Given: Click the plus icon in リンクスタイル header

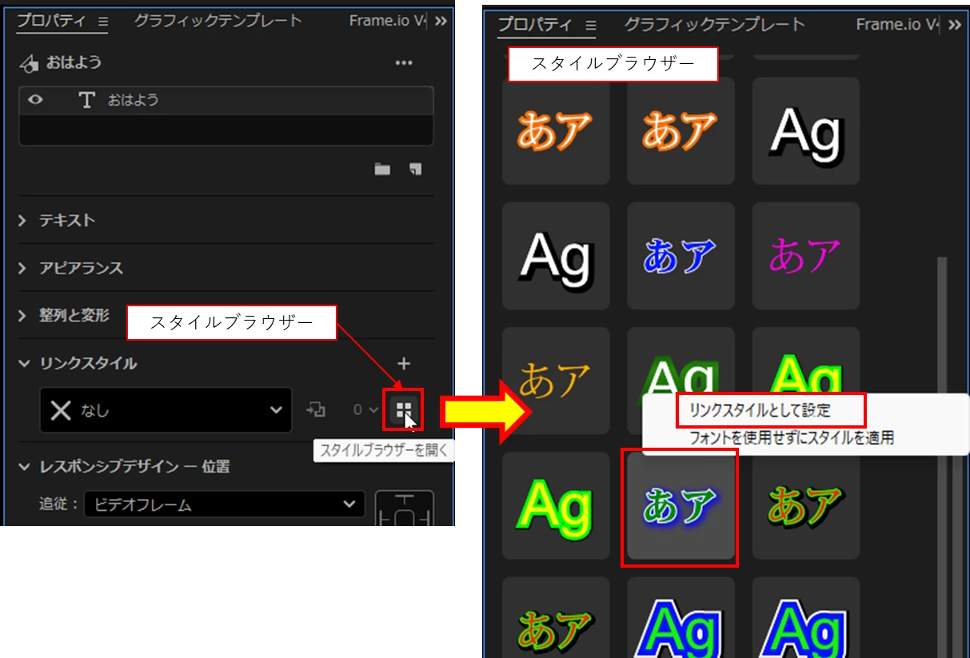Looking at the screenshot, I should 404,364.
